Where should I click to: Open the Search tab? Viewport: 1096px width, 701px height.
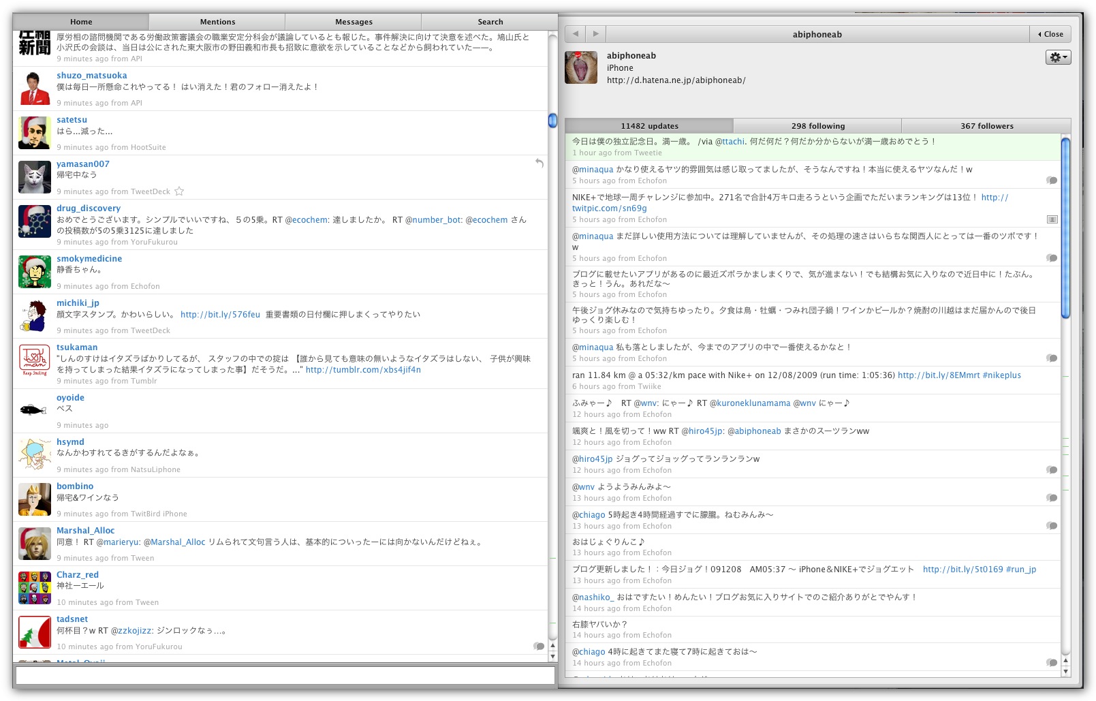pyautogui.click(x=490, y=22)
